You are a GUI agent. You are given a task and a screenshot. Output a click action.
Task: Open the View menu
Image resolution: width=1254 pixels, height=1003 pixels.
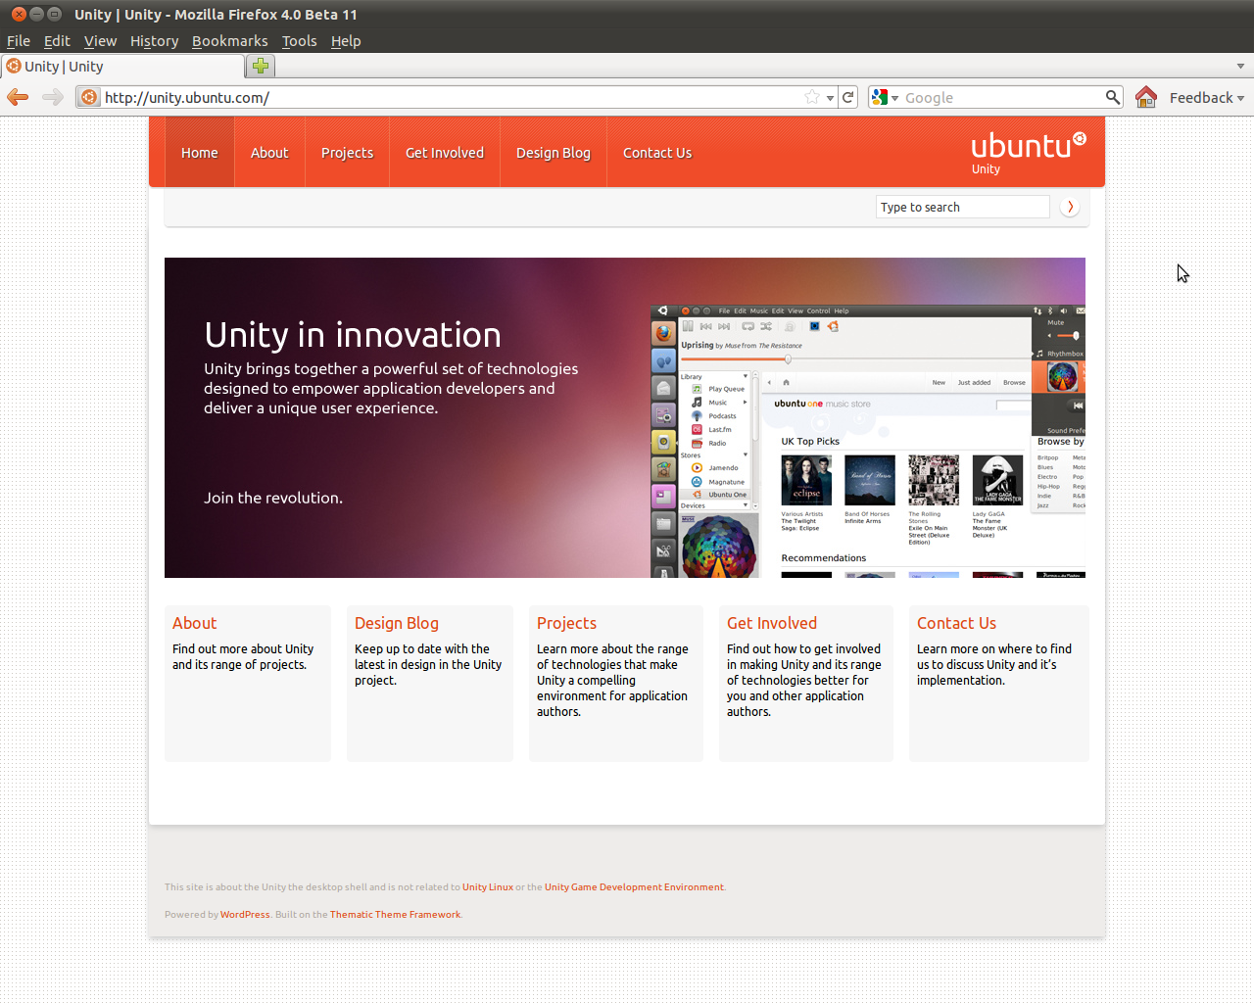[100, 41]
